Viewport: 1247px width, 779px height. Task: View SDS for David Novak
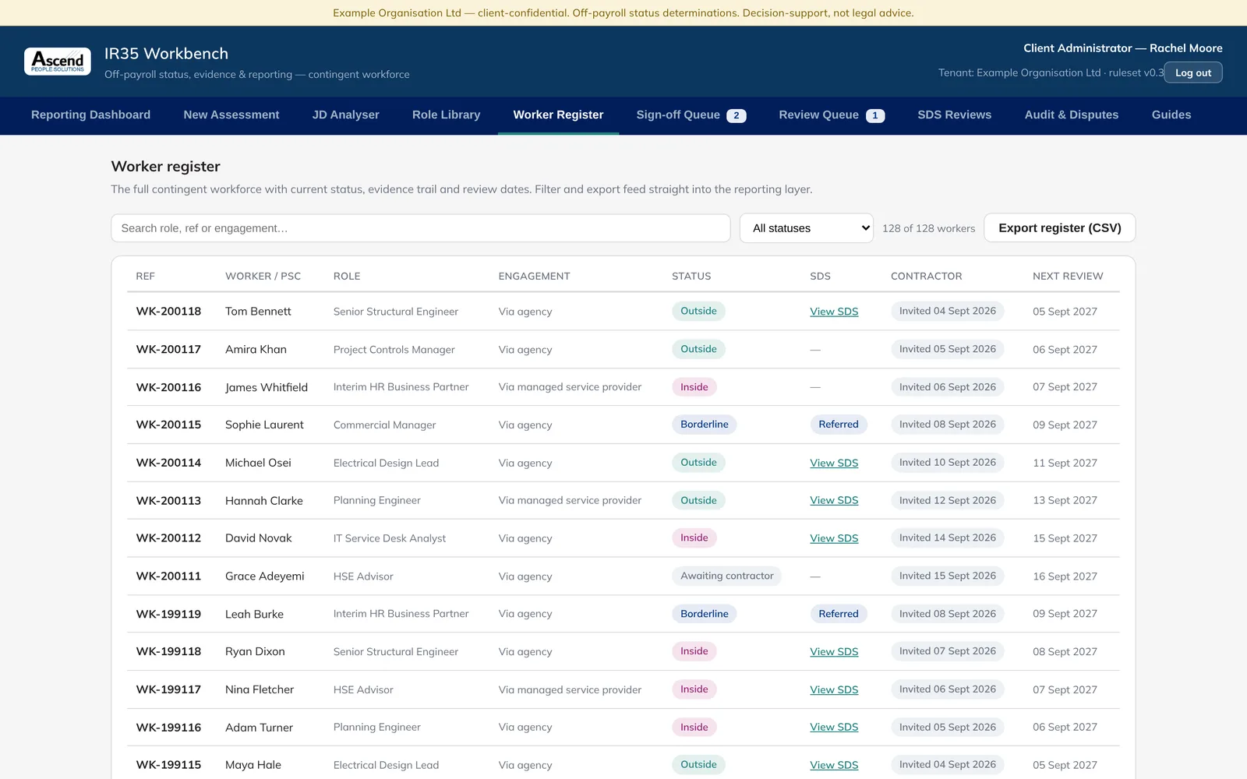click(834, 538)
